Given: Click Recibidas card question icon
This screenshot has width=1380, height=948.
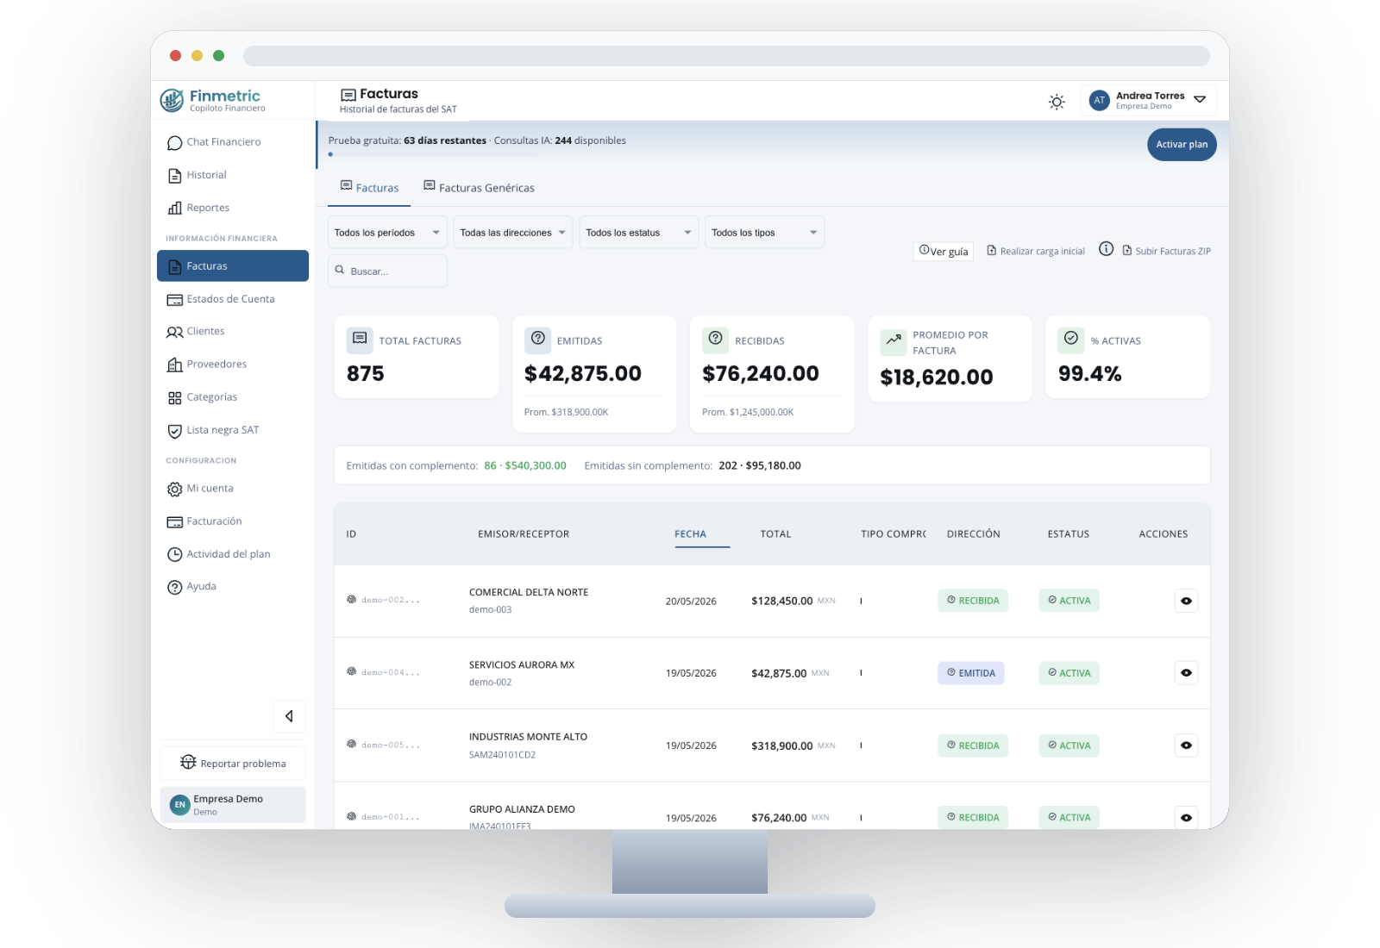Looking at the screenshot, I should 716,340.
